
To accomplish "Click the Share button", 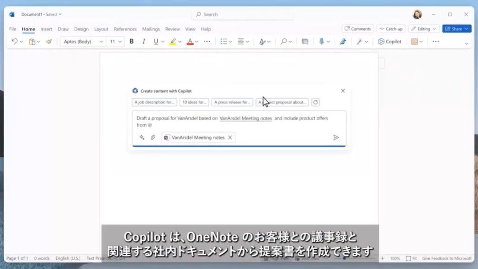I will pos(457,29).
